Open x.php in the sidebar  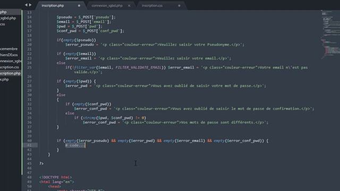4,79
